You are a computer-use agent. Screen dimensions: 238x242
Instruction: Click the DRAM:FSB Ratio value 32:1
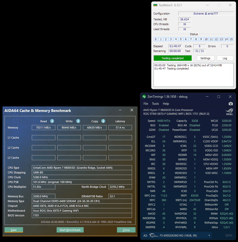120,196
